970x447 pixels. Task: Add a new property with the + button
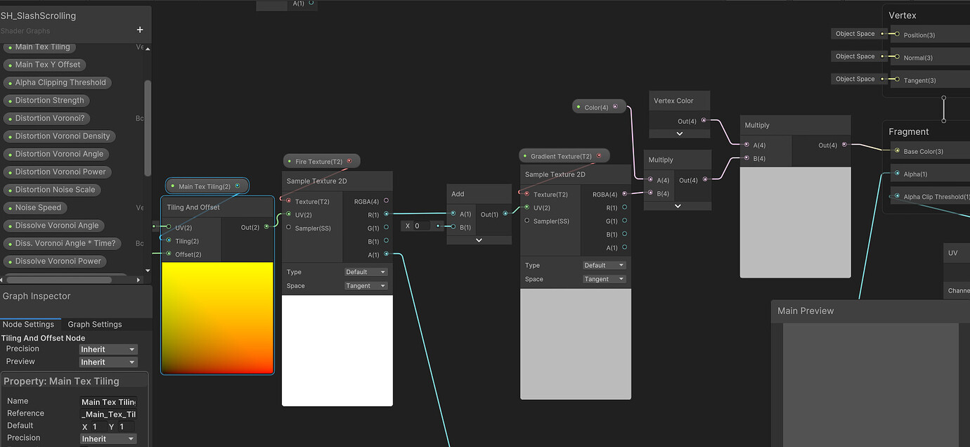click(140, 30)
